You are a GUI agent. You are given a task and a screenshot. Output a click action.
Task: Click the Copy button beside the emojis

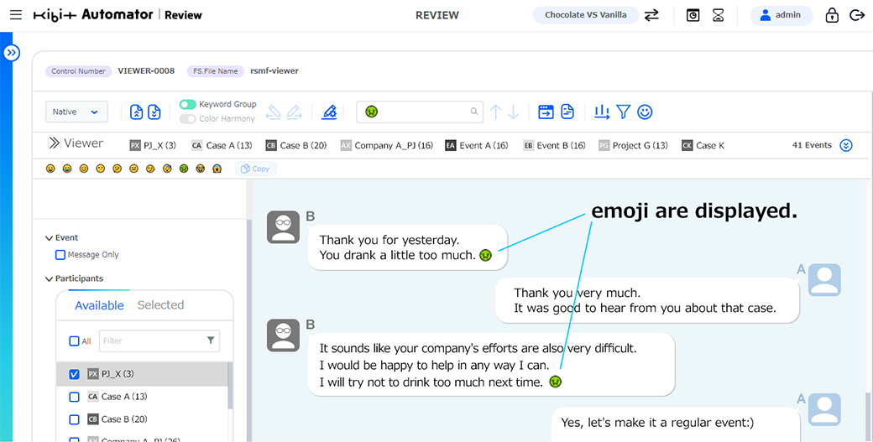pyautogui.click(x=255, y=169)
